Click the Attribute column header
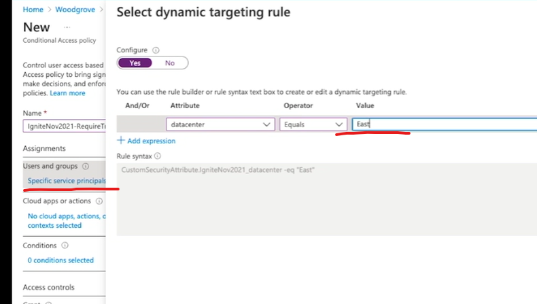The image size is (537, 304). [185, 105]
